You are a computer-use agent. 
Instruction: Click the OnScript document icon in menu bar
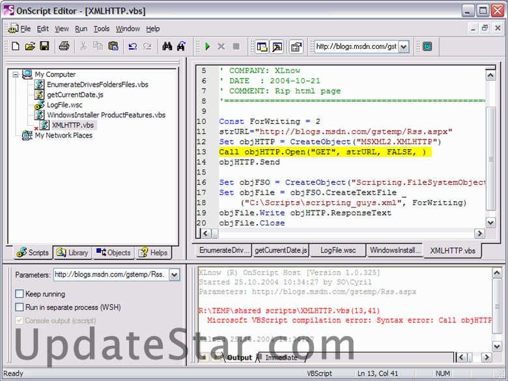[x=13, y=29]
